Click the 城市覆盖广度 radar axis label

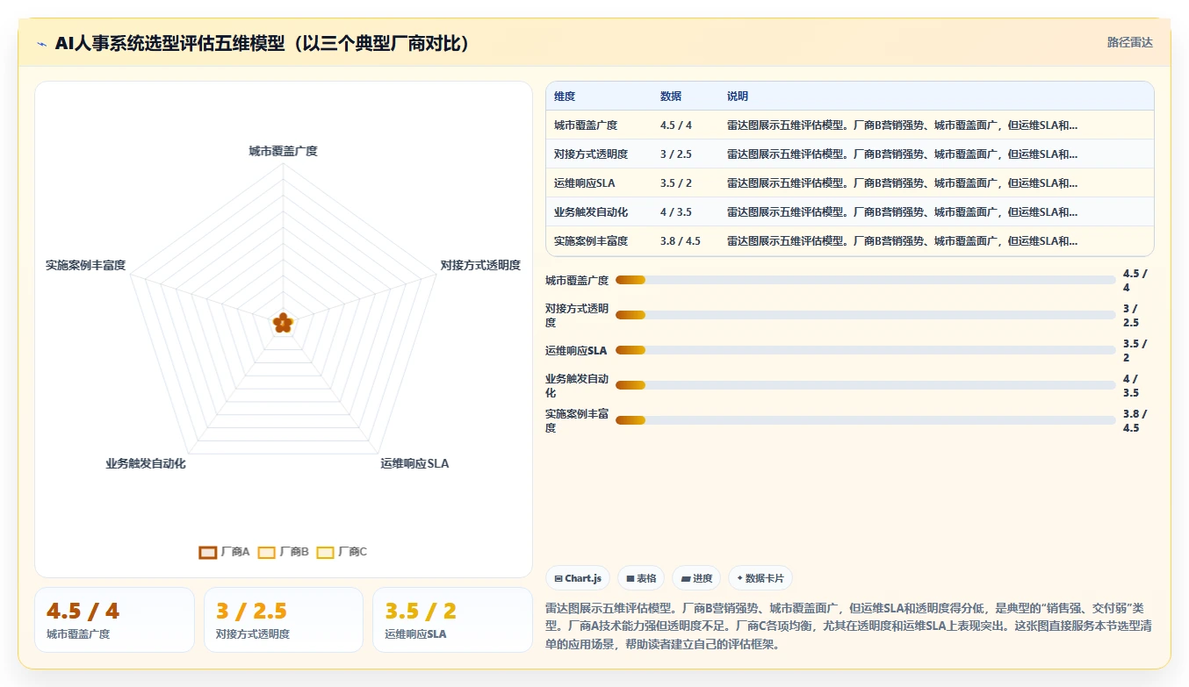click(x=283, y=151)
